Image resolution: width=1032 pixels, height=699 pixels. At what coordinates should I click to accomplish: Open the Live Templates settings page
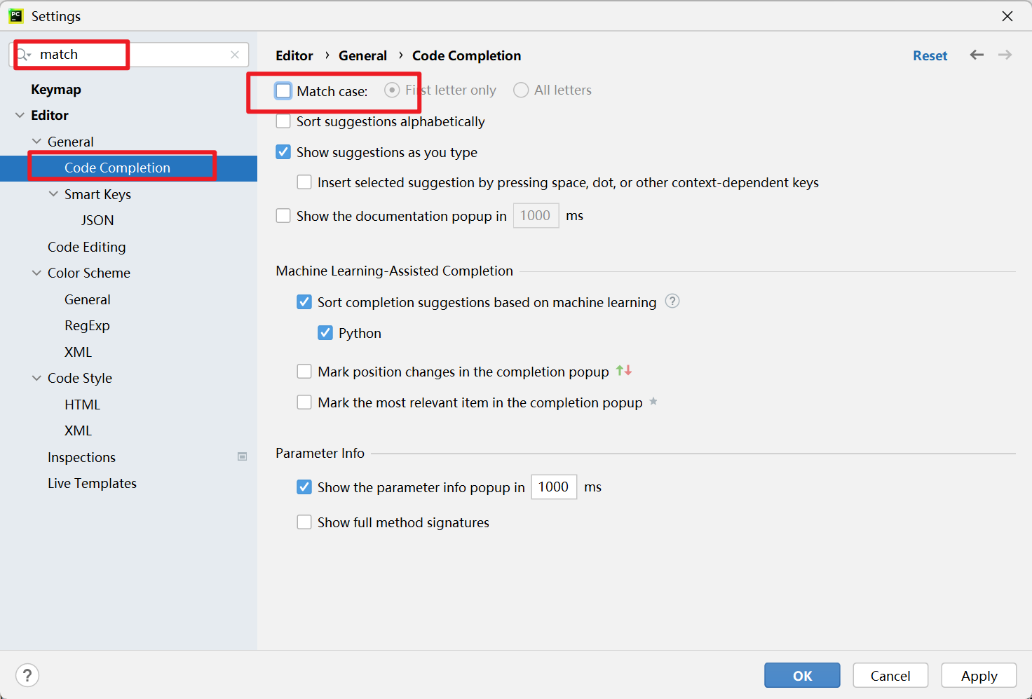(92, 483)
